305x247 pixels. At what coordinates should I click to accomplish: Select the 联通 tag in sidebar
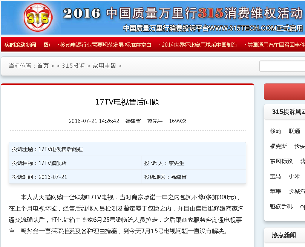coord(294,131)
